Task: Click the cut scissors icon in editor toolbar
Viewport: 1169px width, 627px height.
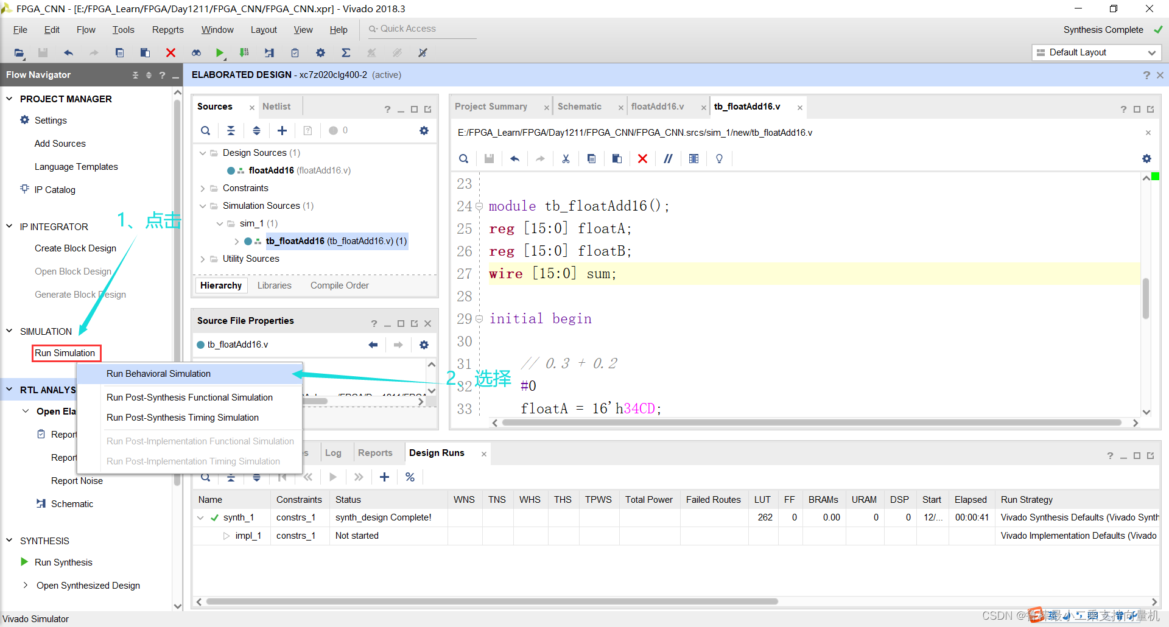Action: [566, 159]
